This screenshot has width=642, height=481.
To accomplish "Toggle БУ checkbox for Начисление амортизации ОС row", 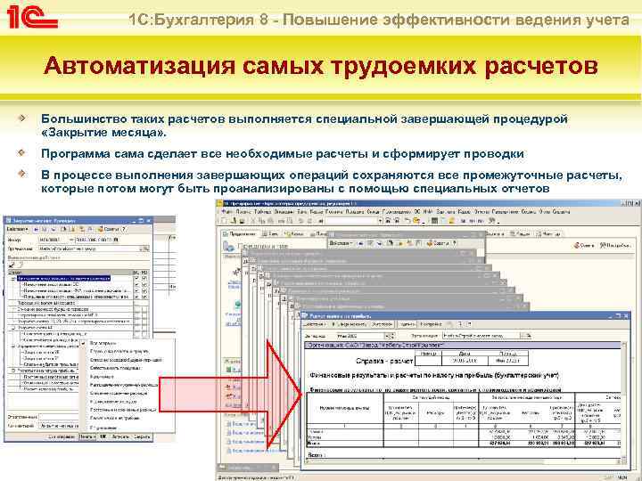I will pos(136,284).
